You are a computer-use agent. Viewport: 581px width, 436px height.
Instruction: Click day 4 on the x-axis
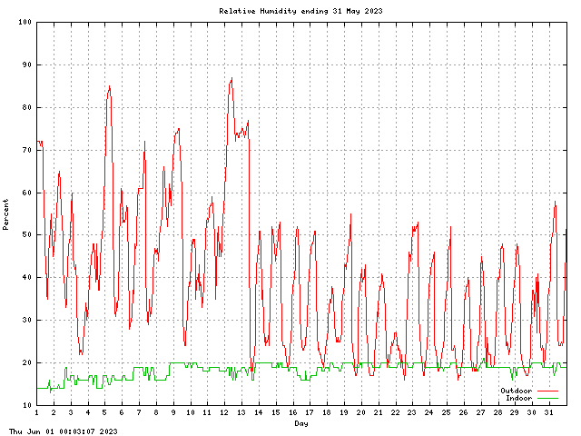[88, 412]
